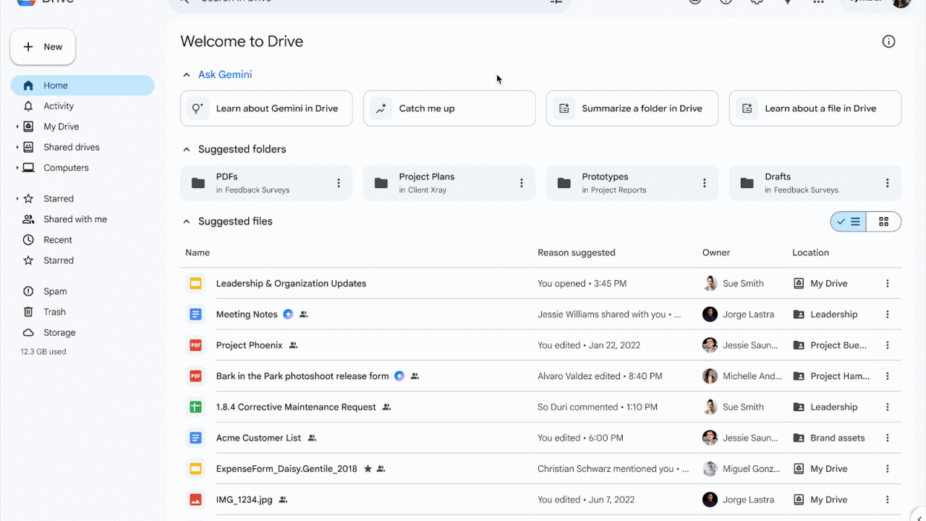Viewport: 926px width, 521px height.
Task: Open more actions for 1.8.4 Corrective Maintenance Request
Action: [888, 407]
